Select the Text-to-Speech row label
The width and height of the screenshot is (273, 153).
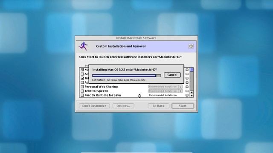pos(96,91)
